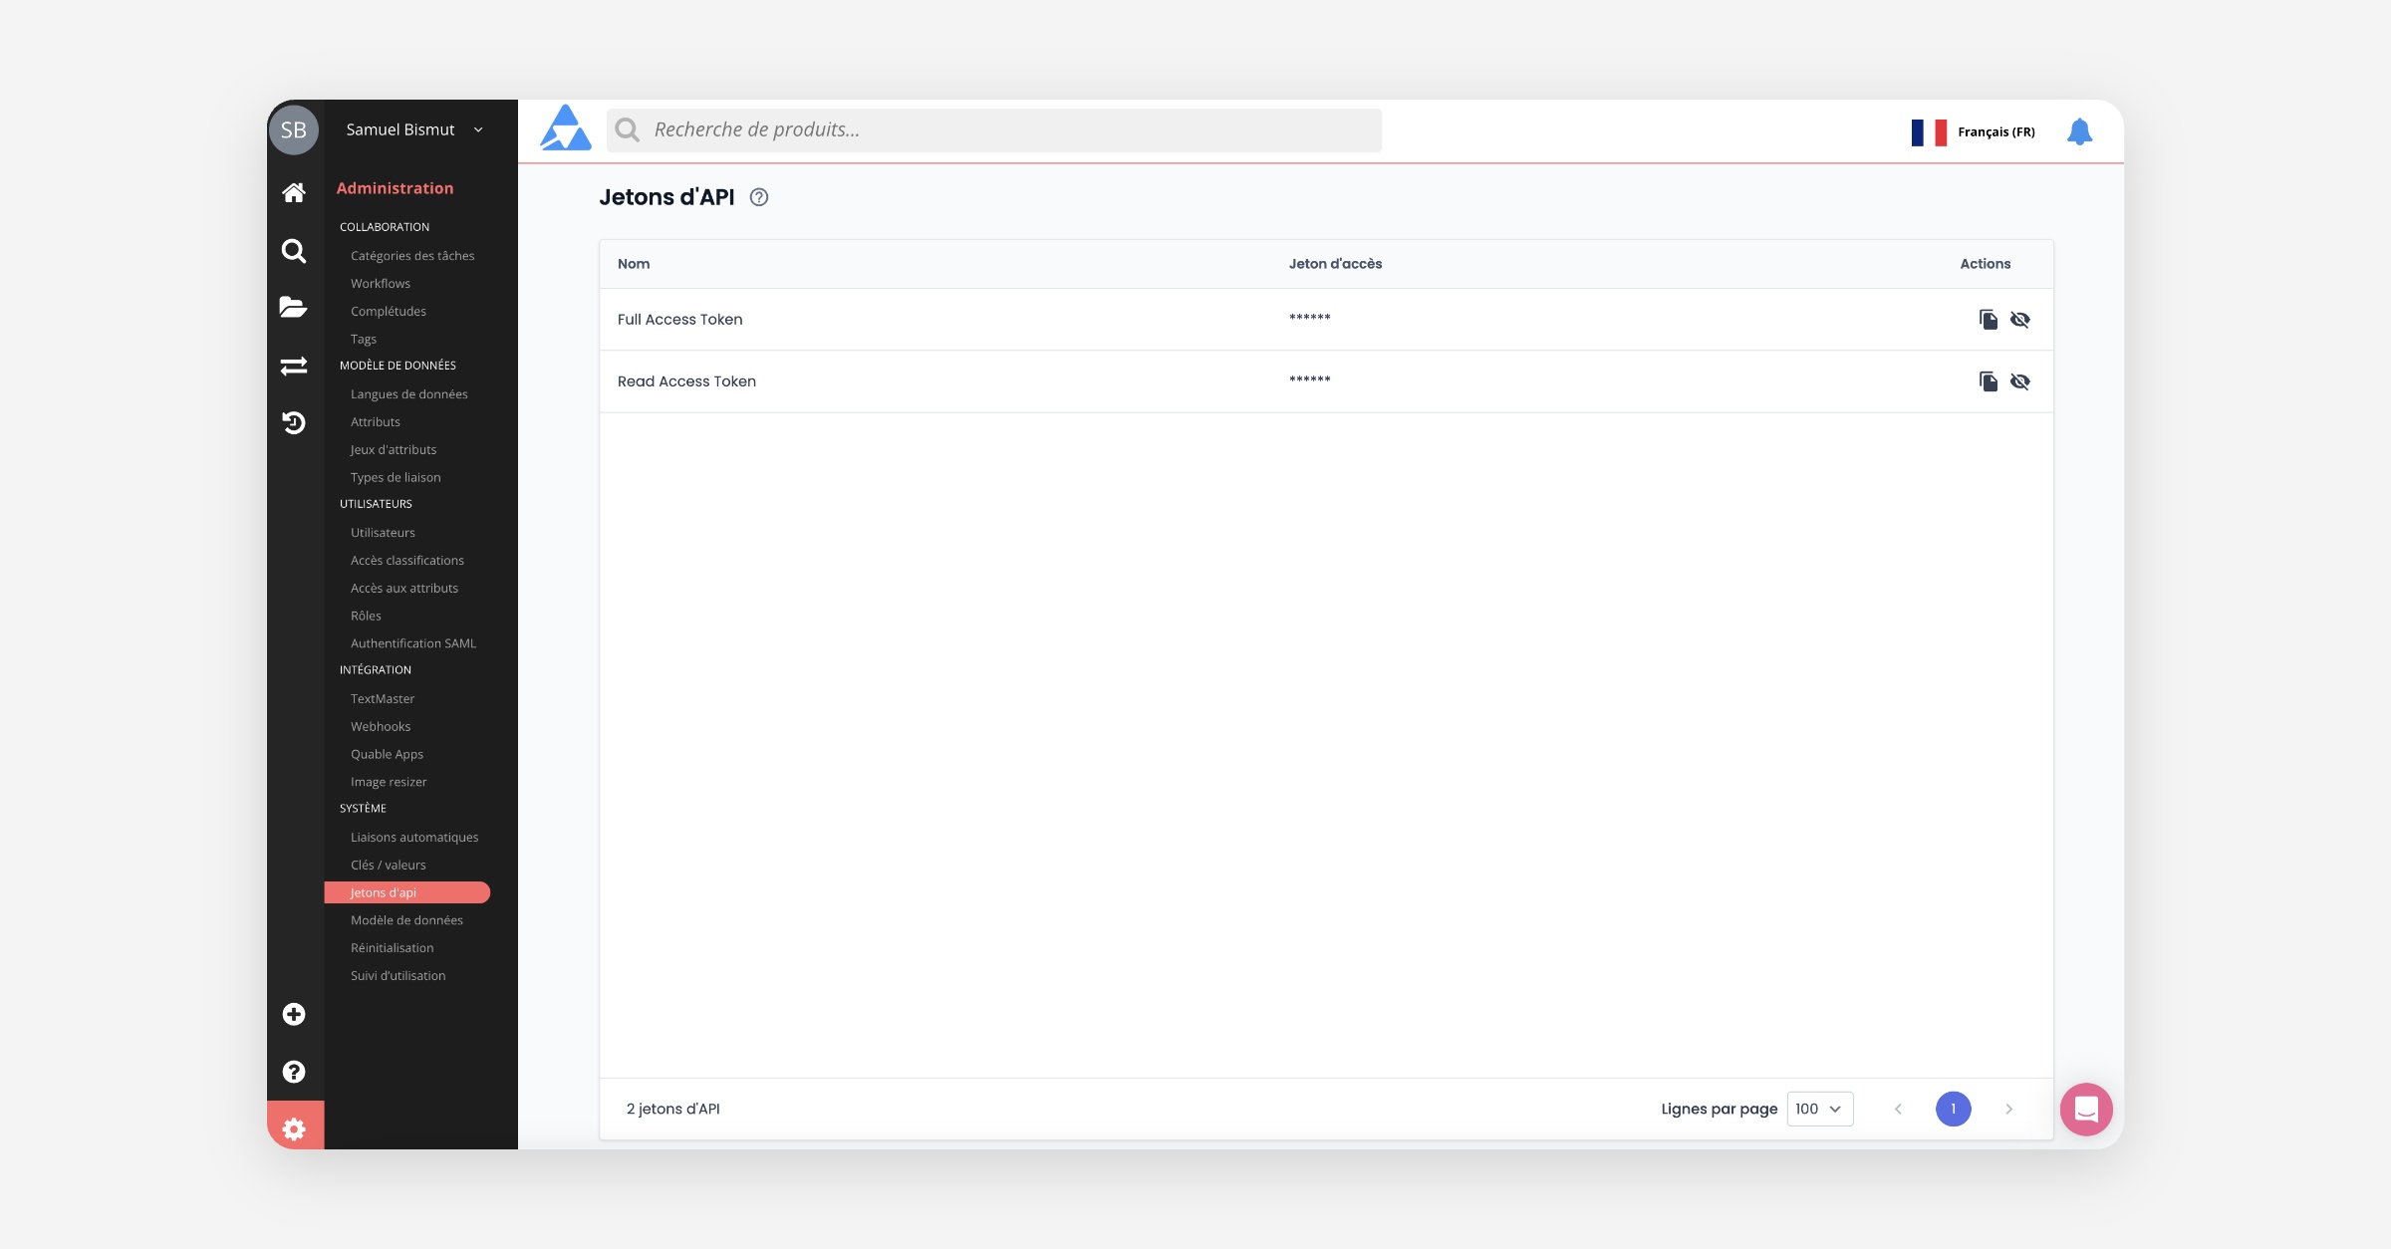Copy the Full Access Token
The height and width of the screenshot is (1249, 2391).
point(1988,319)
